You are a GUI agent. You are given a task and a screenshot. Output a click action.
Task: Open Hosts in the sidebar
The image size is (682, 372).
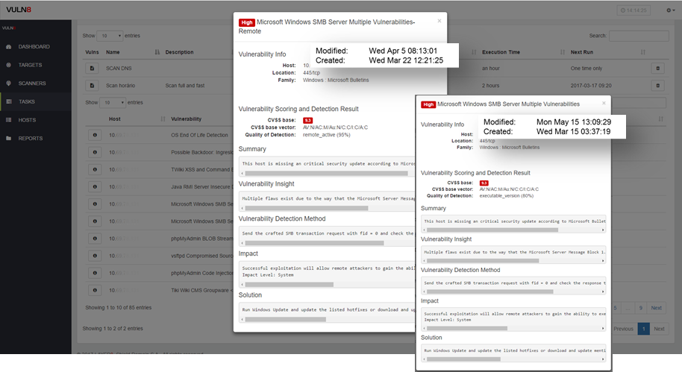click(x=27, y=120)
